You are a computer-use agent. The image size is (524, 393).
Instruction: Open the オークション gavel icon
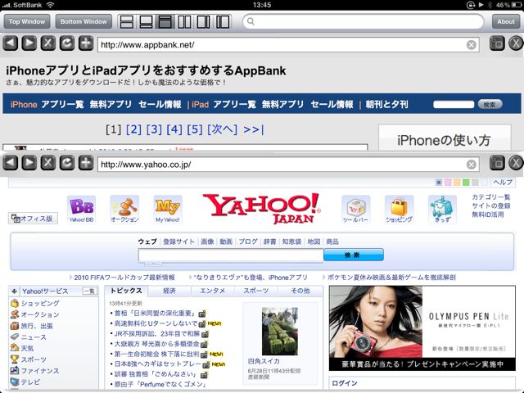(x=124, y=210)
